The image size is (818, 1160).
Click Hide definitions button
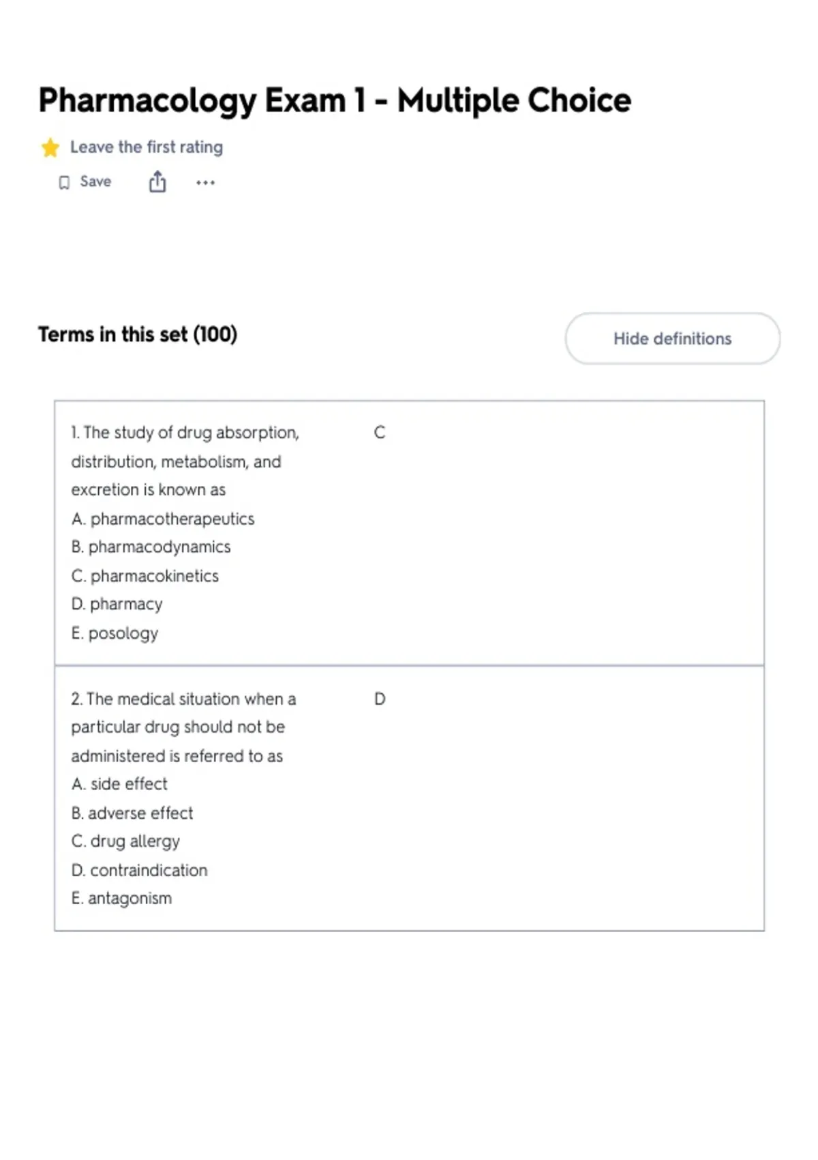pos(672,338)
